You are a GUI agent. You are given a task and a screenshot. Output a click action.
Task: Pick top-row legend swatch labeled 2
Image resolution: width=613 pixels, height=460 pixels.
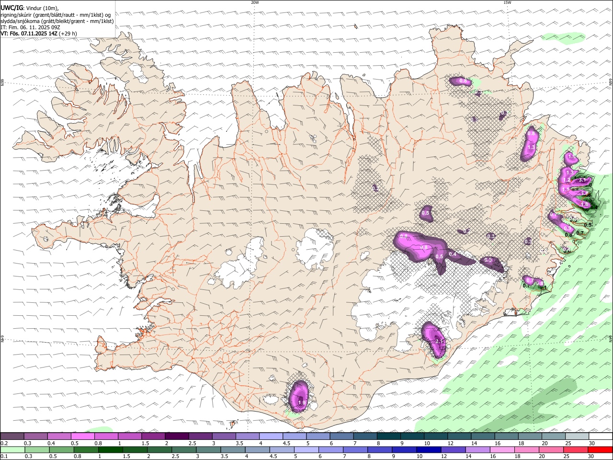[x=177, y=436]
